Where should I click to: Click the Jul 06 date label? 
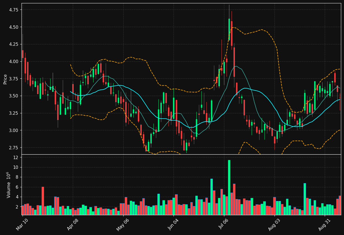(x=224, y=224)
